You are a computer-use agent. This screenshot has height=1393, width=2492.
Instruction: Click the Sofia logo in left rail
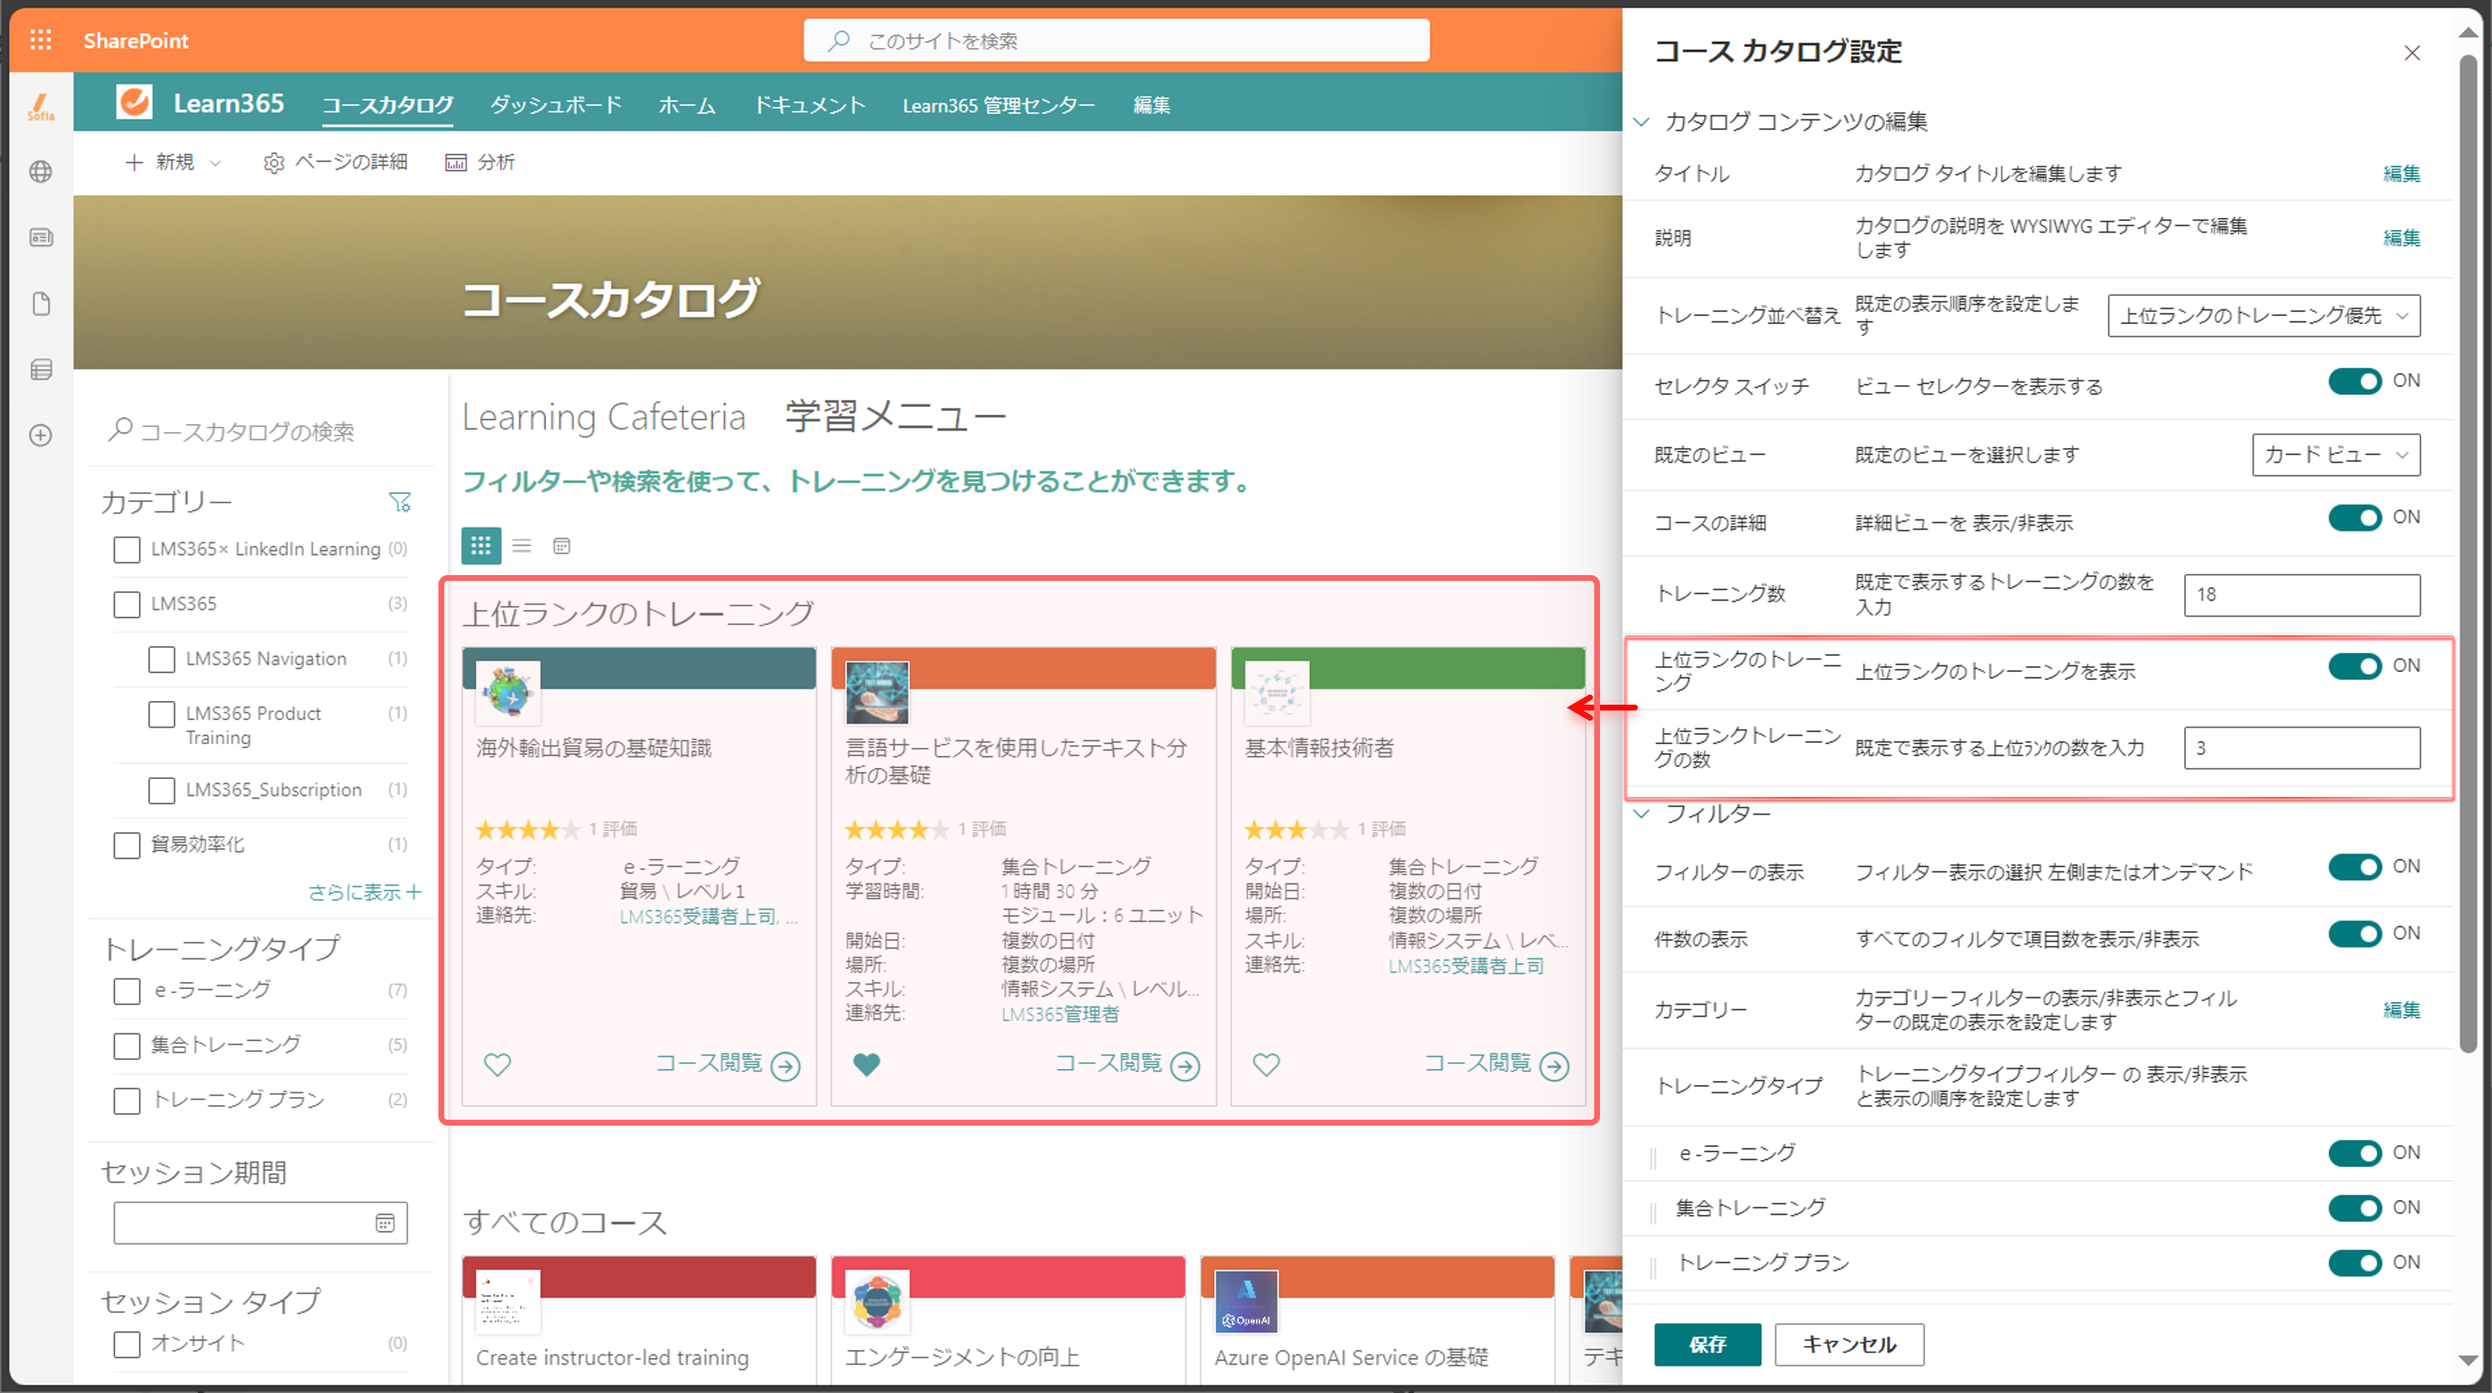(x=40, y=106)
